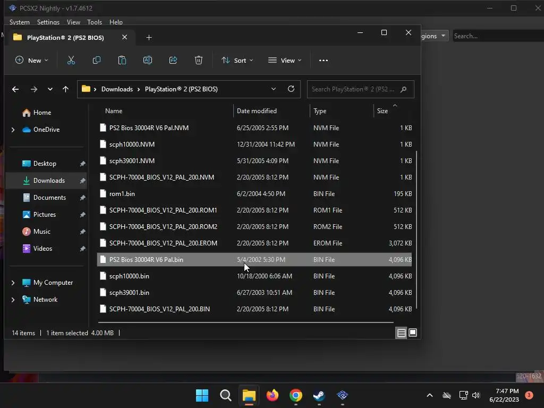Select file scph39001.bin

coord(254,293)
